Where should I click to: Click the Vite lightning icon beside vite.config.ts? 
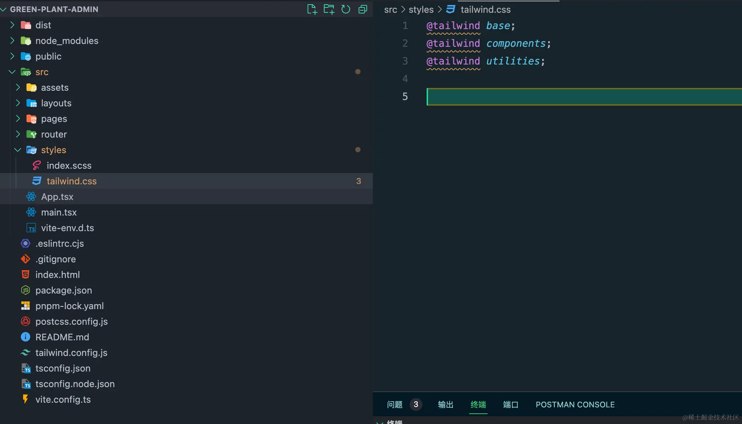[x=26, y=399]
